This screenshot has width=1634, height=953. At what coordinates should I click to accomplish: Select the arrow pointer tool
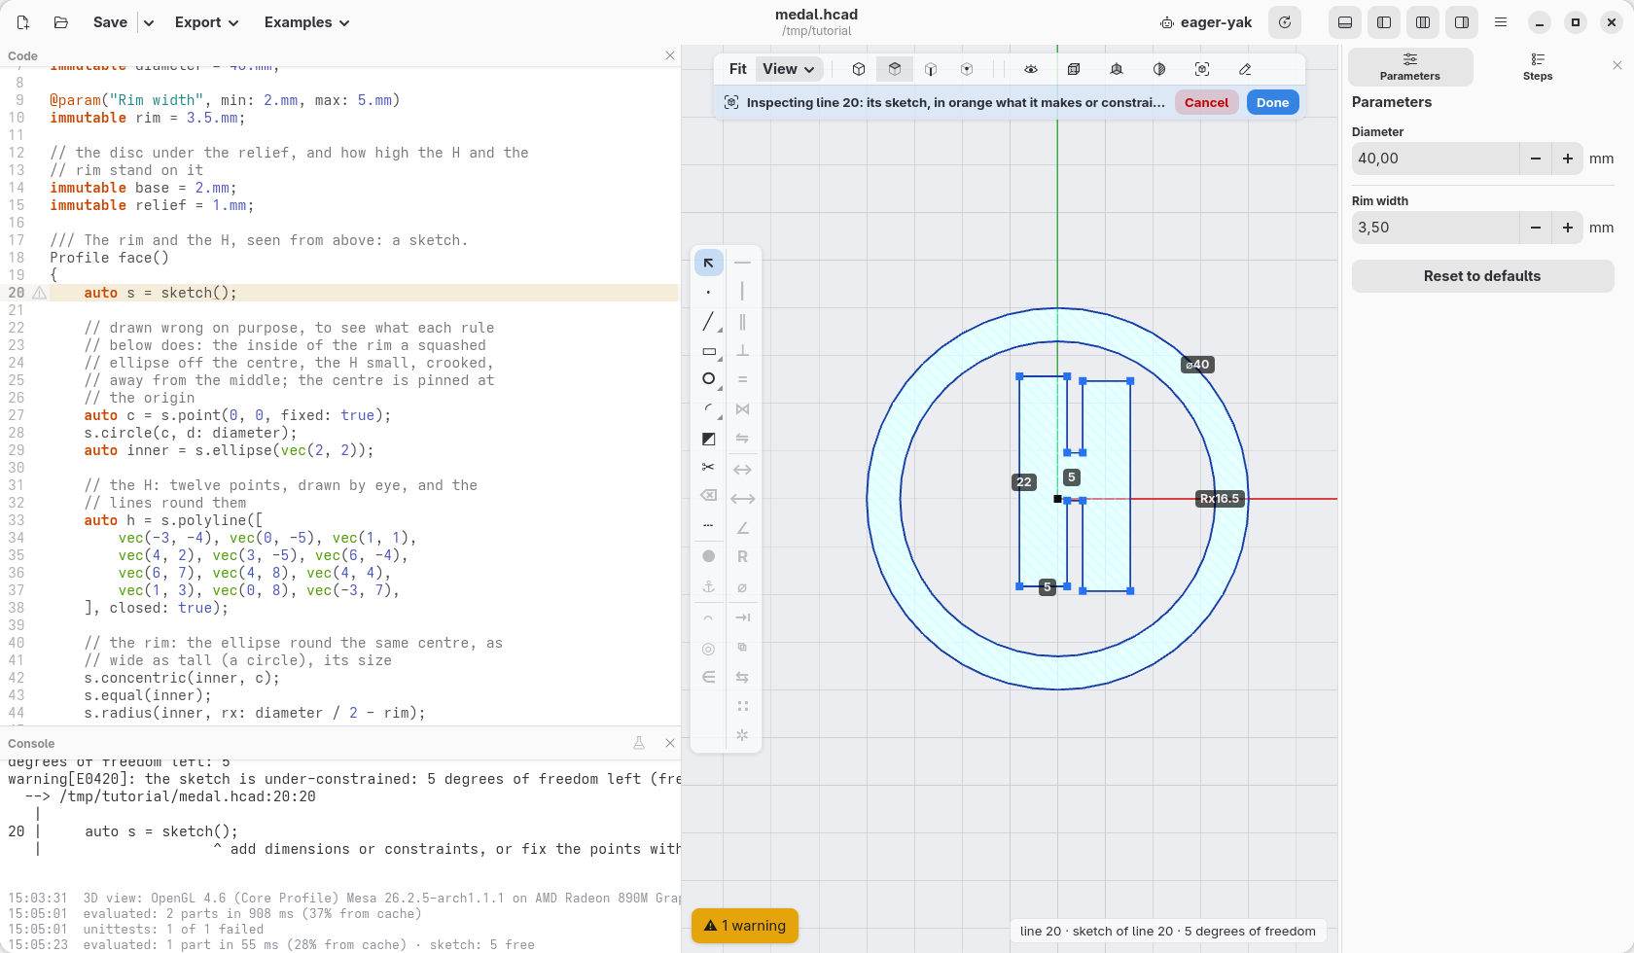[x=708, y=263]
